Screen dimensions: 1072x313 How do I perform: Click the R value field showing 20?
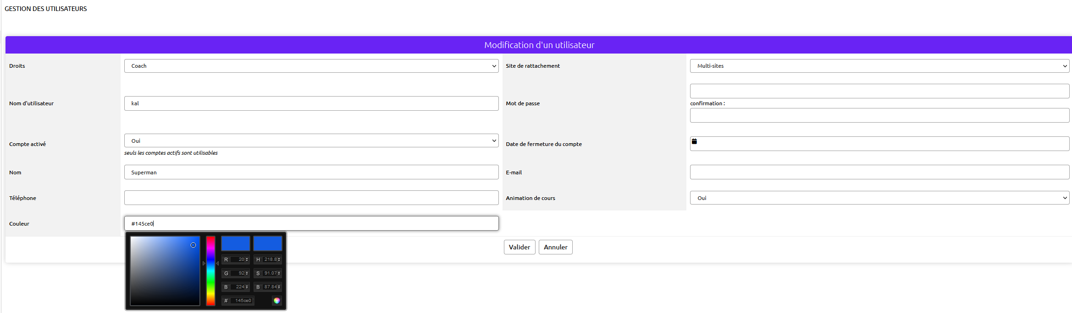[238, 259]
